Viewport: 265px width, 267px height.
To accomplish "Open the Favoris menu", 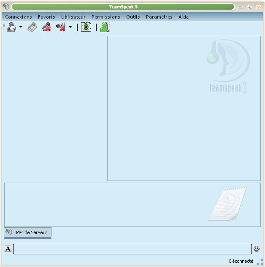I will click(46, 17).
